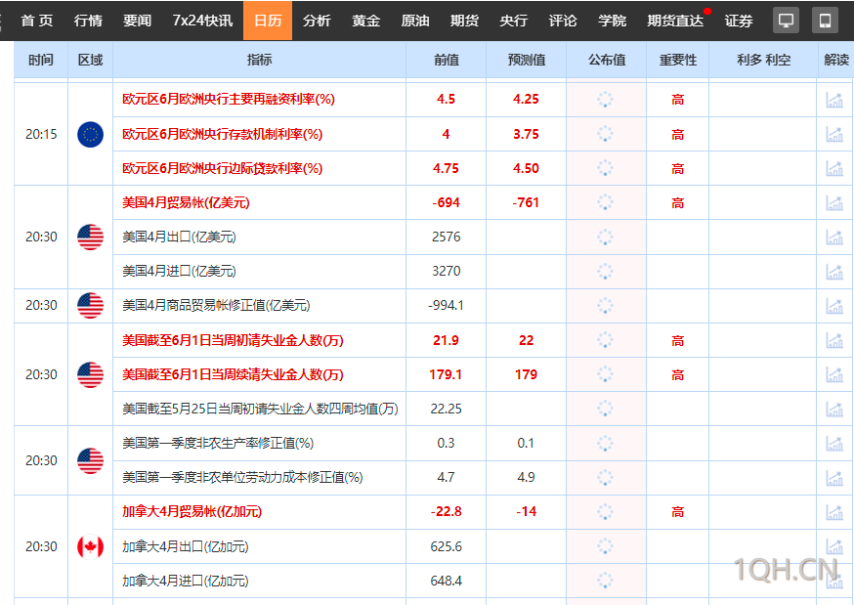Screen dimensions: 854x605
Task: Open the 评论 navigation item
Action: pyautogui.click(x=563, y=21)
